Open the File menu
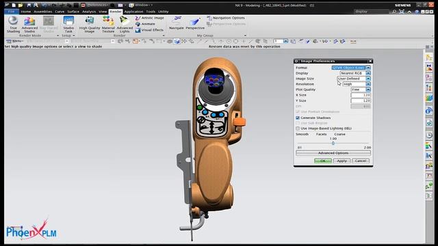The height and width of the screenshot is (246, 438). (x=12, y=12)
